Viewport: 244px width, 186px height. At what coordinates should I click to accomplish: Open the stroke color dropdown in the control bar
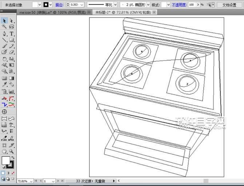[51, 5]
